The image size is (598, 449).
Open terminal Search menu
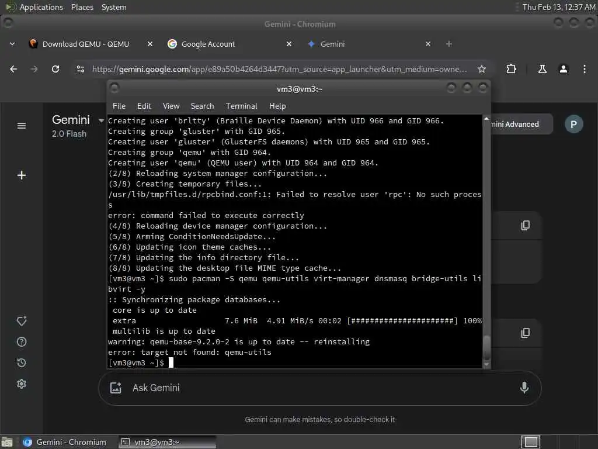[x=202, y=106]
